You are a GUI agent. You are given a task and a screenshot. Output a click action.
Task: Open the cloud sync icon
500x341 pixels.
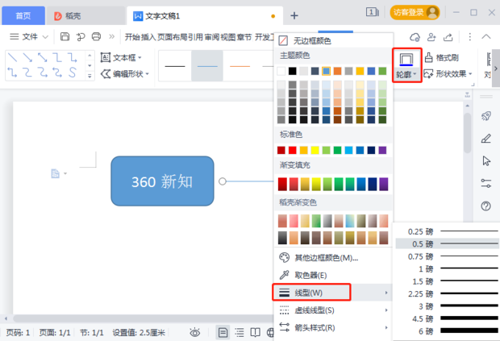coord(415,37)
